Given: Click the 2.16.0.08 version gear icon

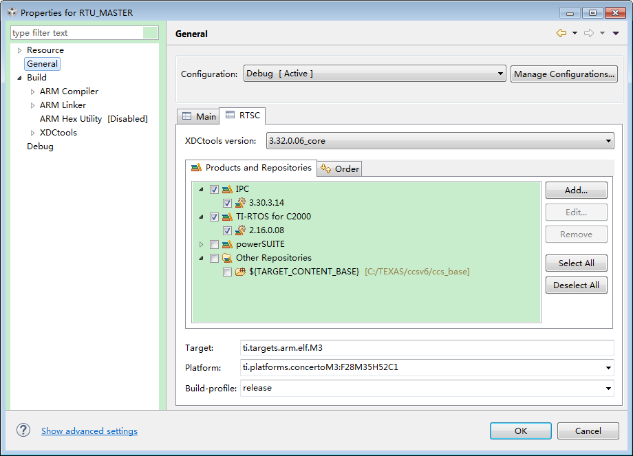Looking at the screenshot, I should [241, 230].
